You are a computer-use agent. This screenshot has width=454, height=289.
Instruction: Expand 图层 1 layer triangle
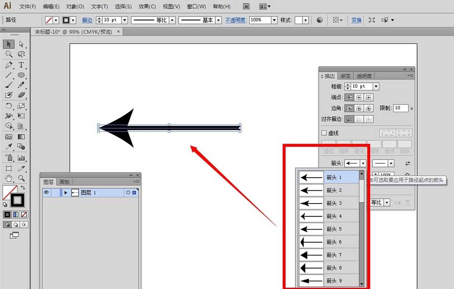point(66,193)
